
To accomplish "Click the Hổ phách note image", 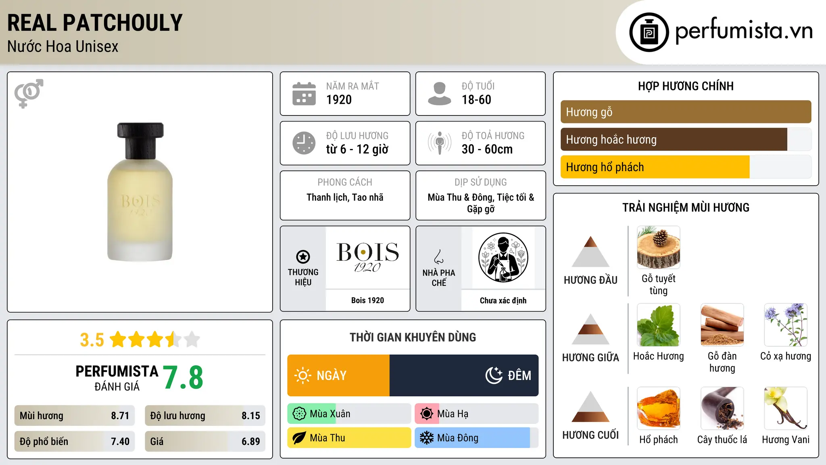I will pyautogui.click(x=659, y=408).
